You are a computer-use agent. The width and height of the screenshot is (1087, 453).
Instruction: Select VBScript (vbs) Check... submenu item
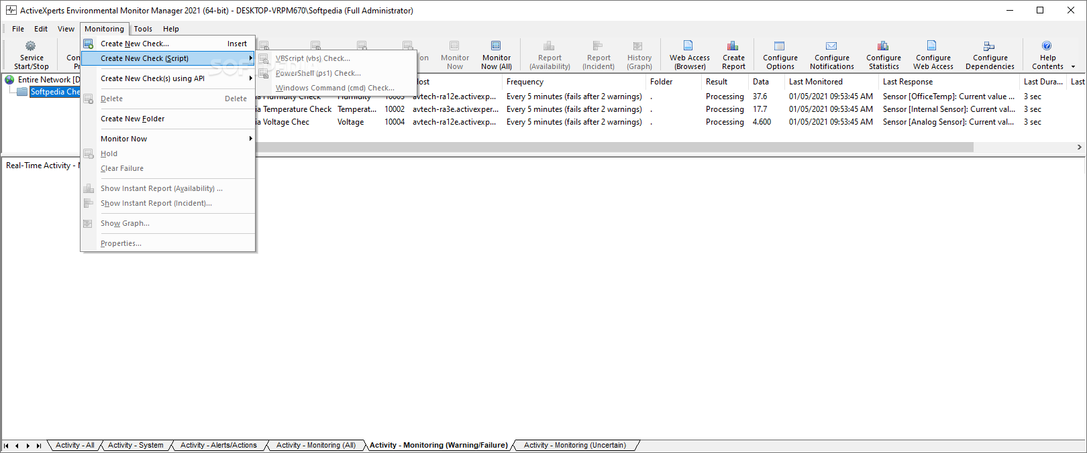tap(336, 58)
